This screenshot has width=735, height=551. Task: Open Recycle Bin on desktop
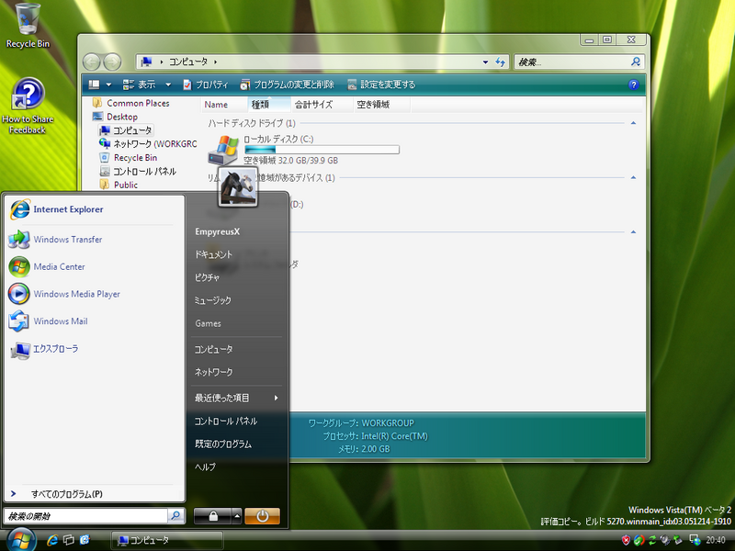coord(28,25)
